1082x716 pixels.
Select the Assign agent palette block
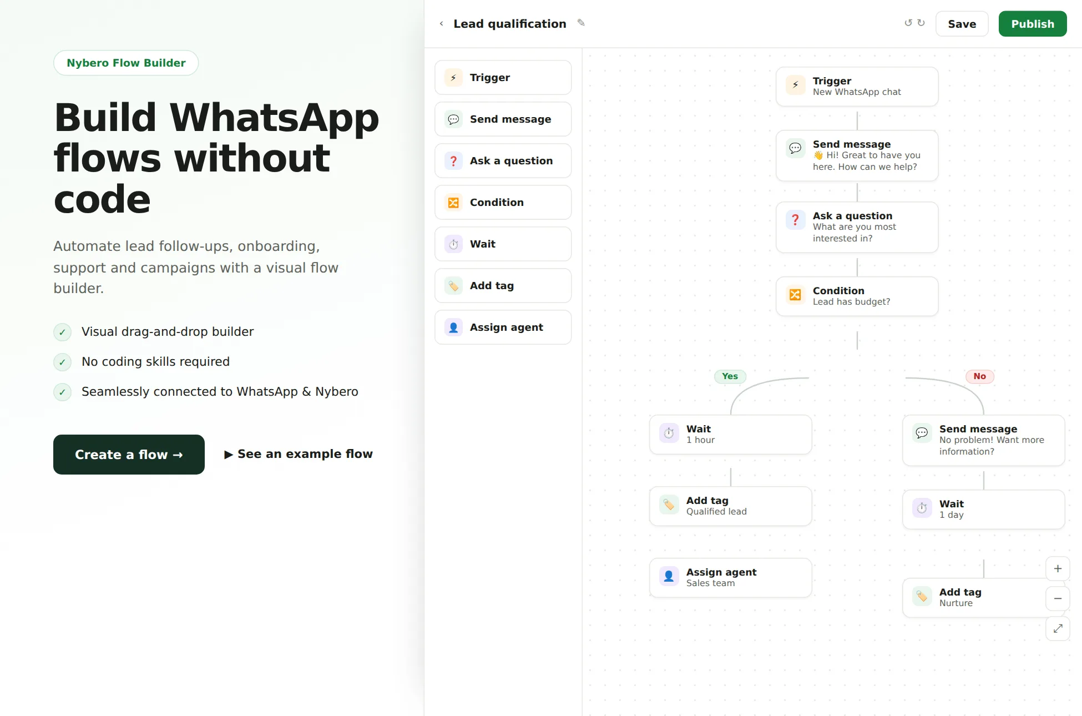tap(503, 327)
